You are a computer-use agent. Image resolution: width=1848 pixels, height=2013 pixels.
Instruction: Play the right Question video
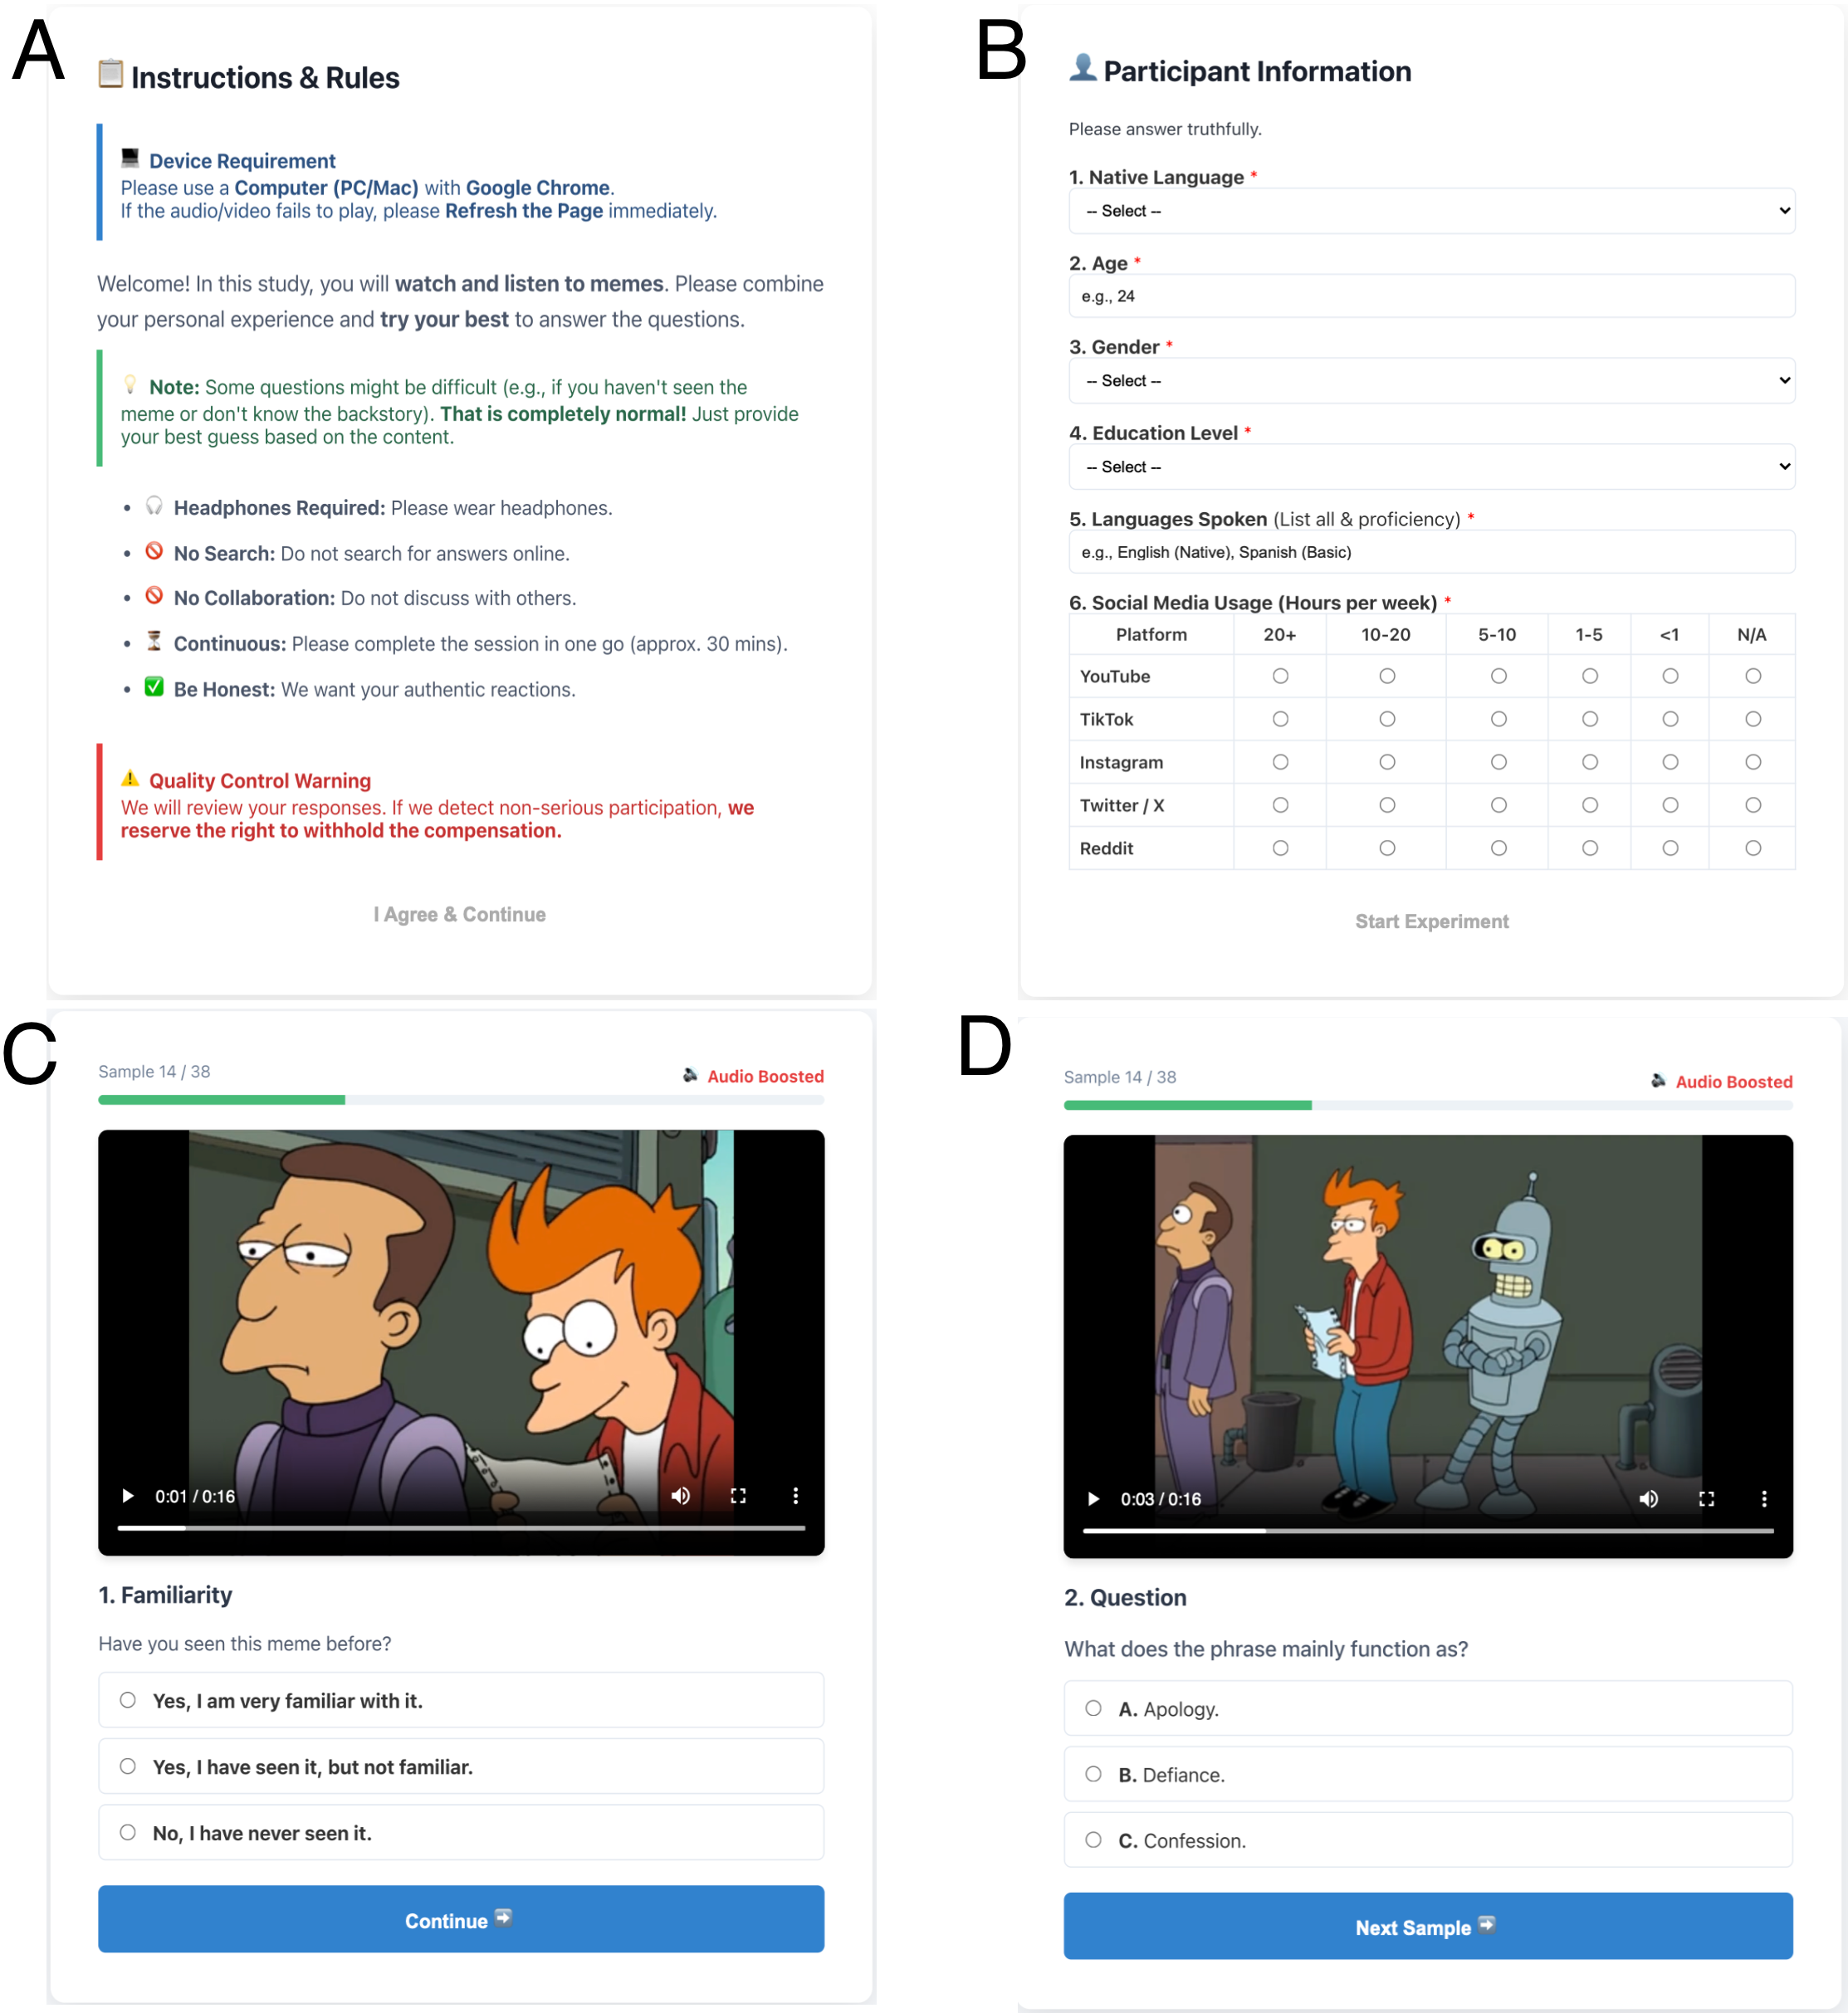tap(1093, 1499)
